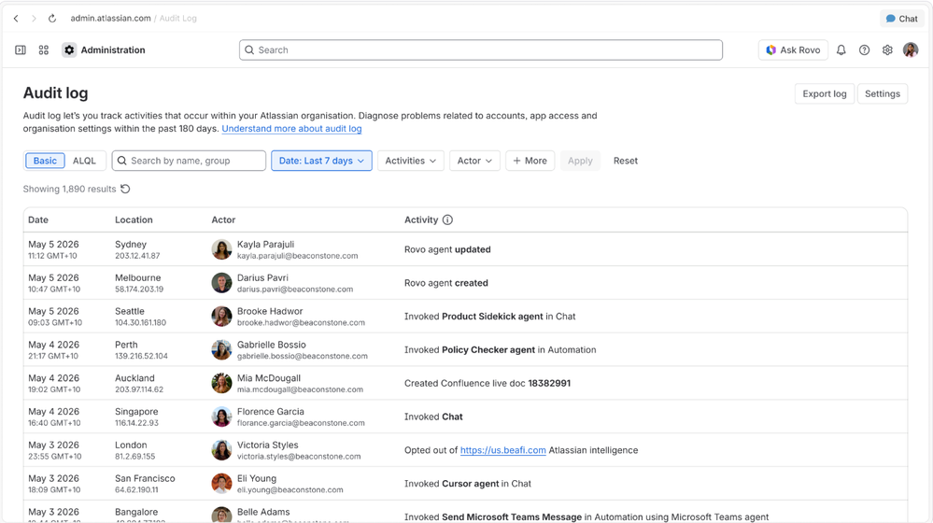Click Gabrielle Bossio's avatar

(x=221, y=350)
